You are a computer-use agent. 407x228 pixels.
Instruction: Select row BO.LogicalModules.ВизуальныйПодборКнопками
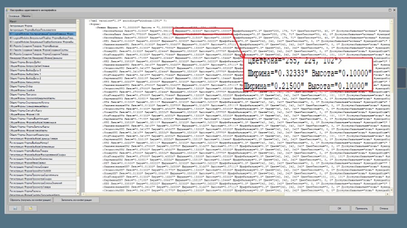click(x=43, y=42)
